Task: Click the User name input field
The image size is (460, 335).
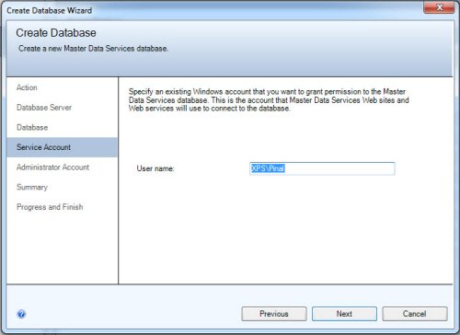Action: [x=322, y=168]
